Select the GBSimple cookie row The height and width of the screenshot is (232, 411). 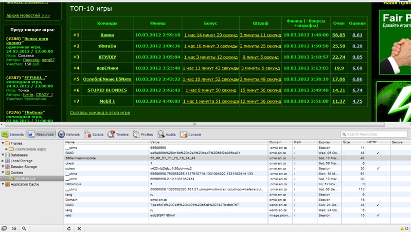pyautogui.click(x=238, y=184)
